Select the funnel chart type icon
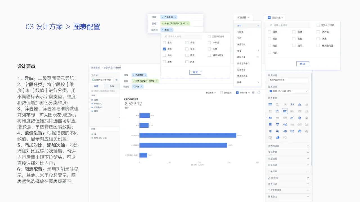Screen dimensions: 360x202 pos(278,124)
